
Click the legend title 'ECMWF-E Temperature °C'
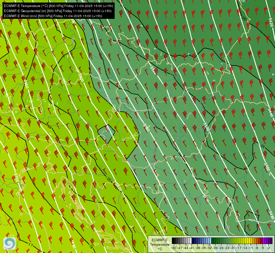pos(160,244)
